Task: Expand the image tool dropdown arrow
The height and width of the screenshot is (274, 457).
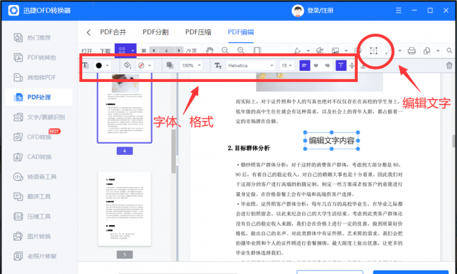Action: (346, 51)
